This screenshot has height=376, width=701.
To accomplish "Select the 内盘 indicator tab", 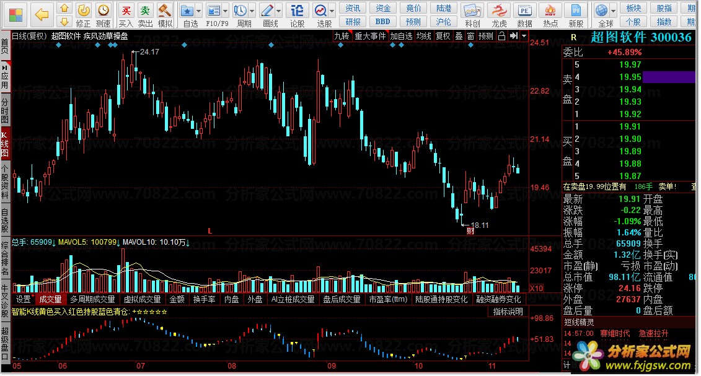I will click(231, 299).
